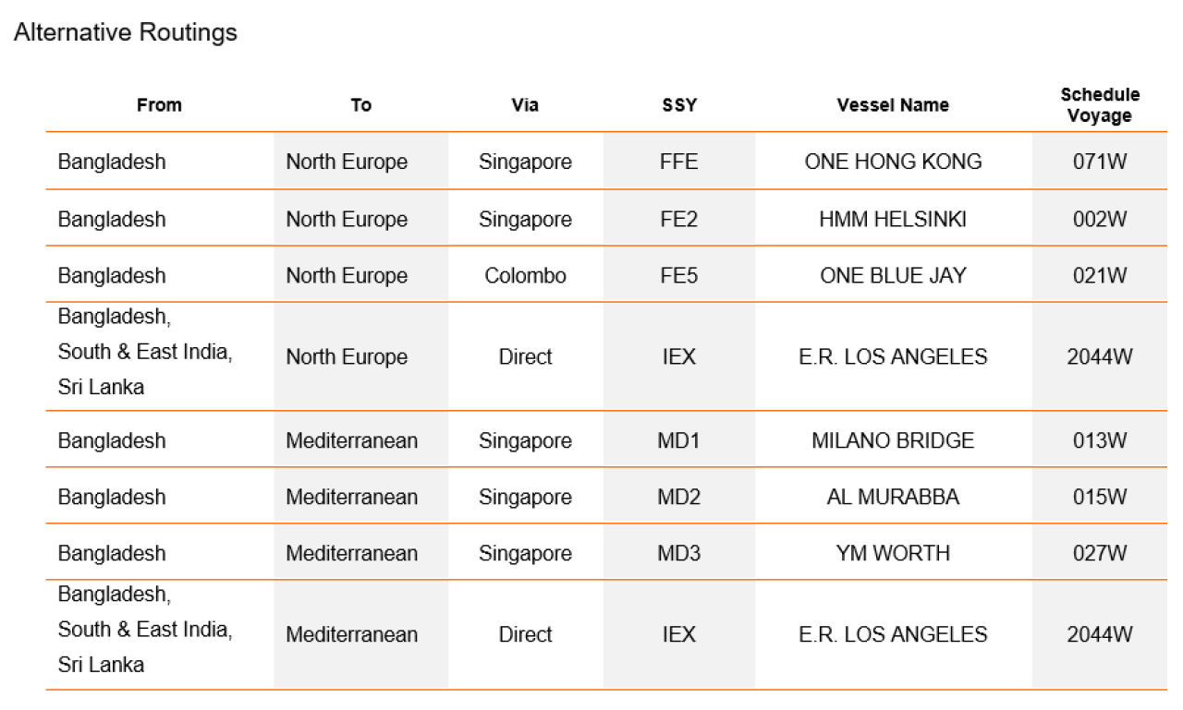The width and height of the screenshot is (1183, 710).
Task: Select voyage number 071W
Action: 1100,162
